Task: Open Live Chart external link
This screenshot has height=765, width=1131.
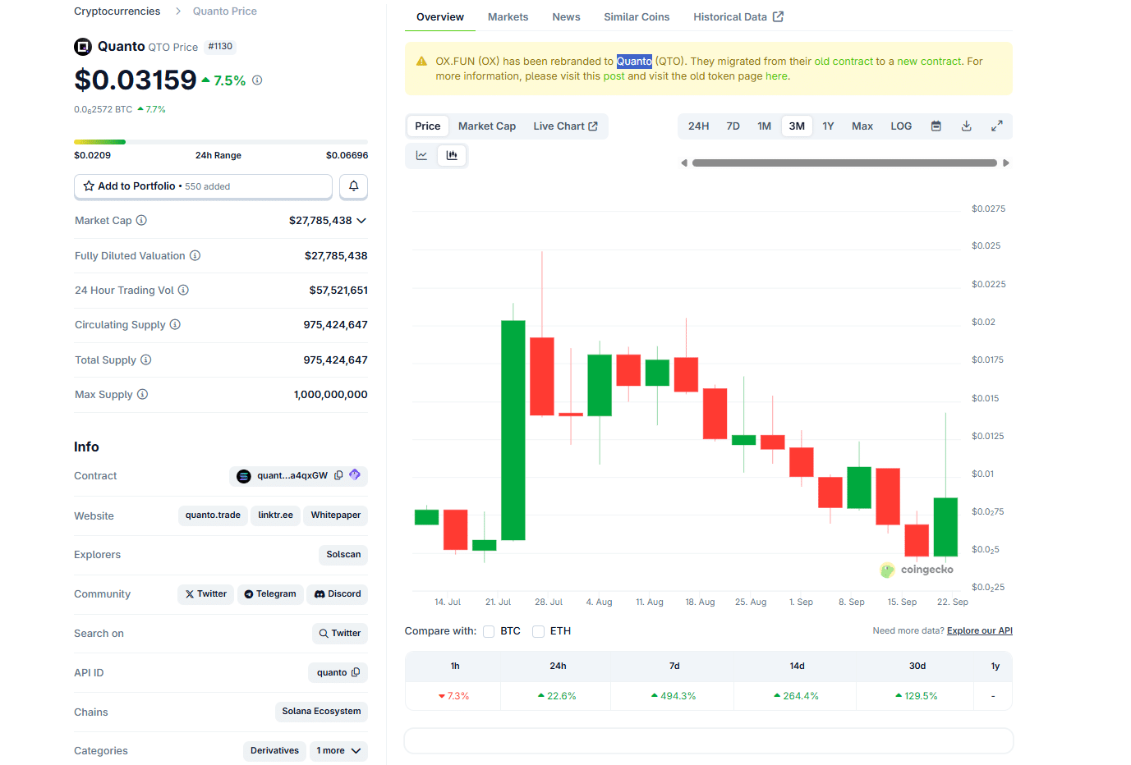Action: pos(565,126)
